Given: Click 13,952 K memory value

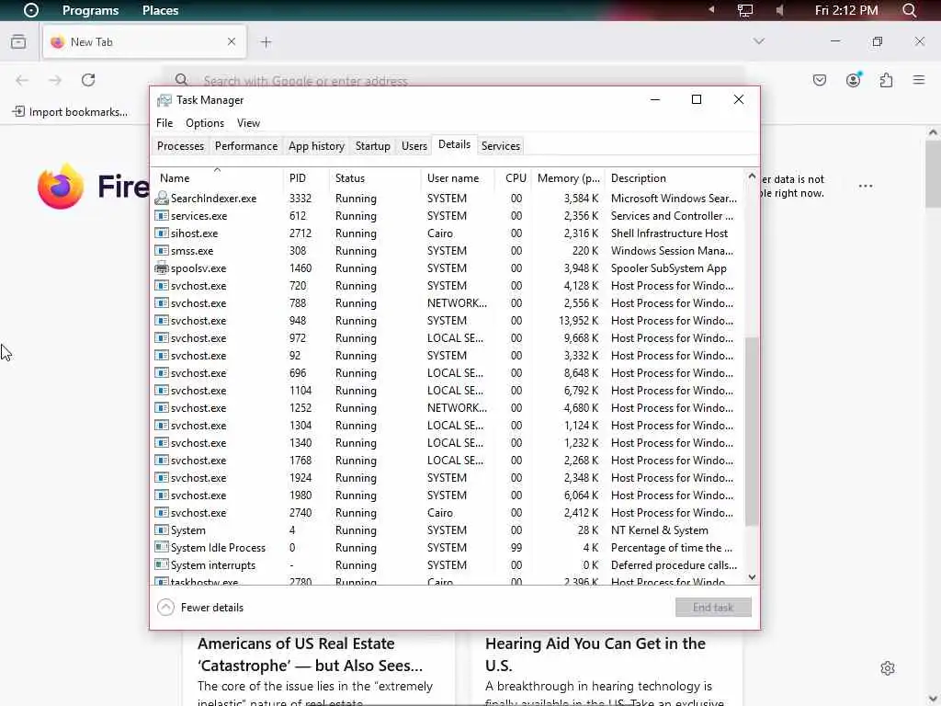Looking at the screenshot, I should pyautogui.click(x=579, y=321).
